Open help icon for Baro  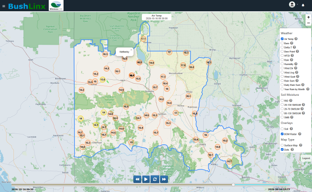click(292, 43)
